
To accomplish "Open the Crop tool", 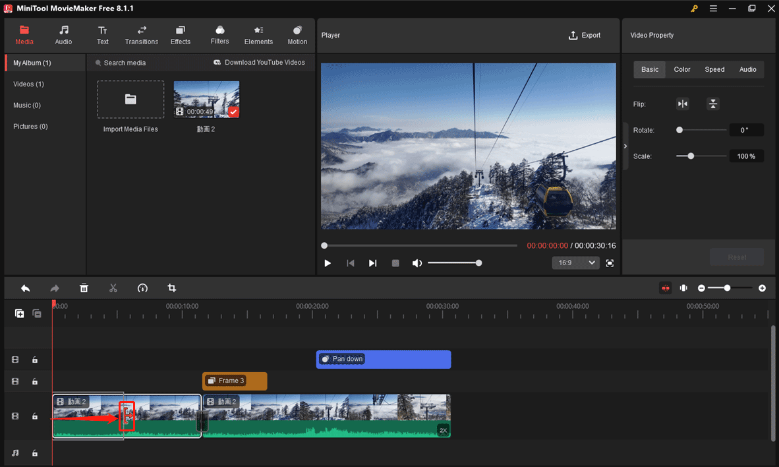I will click(x=172, y=288).
